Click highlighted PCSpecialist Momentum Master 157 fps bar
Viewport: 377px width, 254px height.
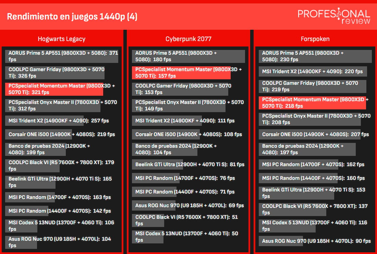point(181,73)
